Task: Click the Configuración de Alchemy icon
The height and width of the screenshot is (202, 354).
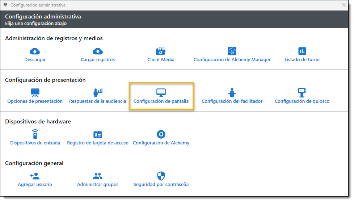Action: point(161,134)
